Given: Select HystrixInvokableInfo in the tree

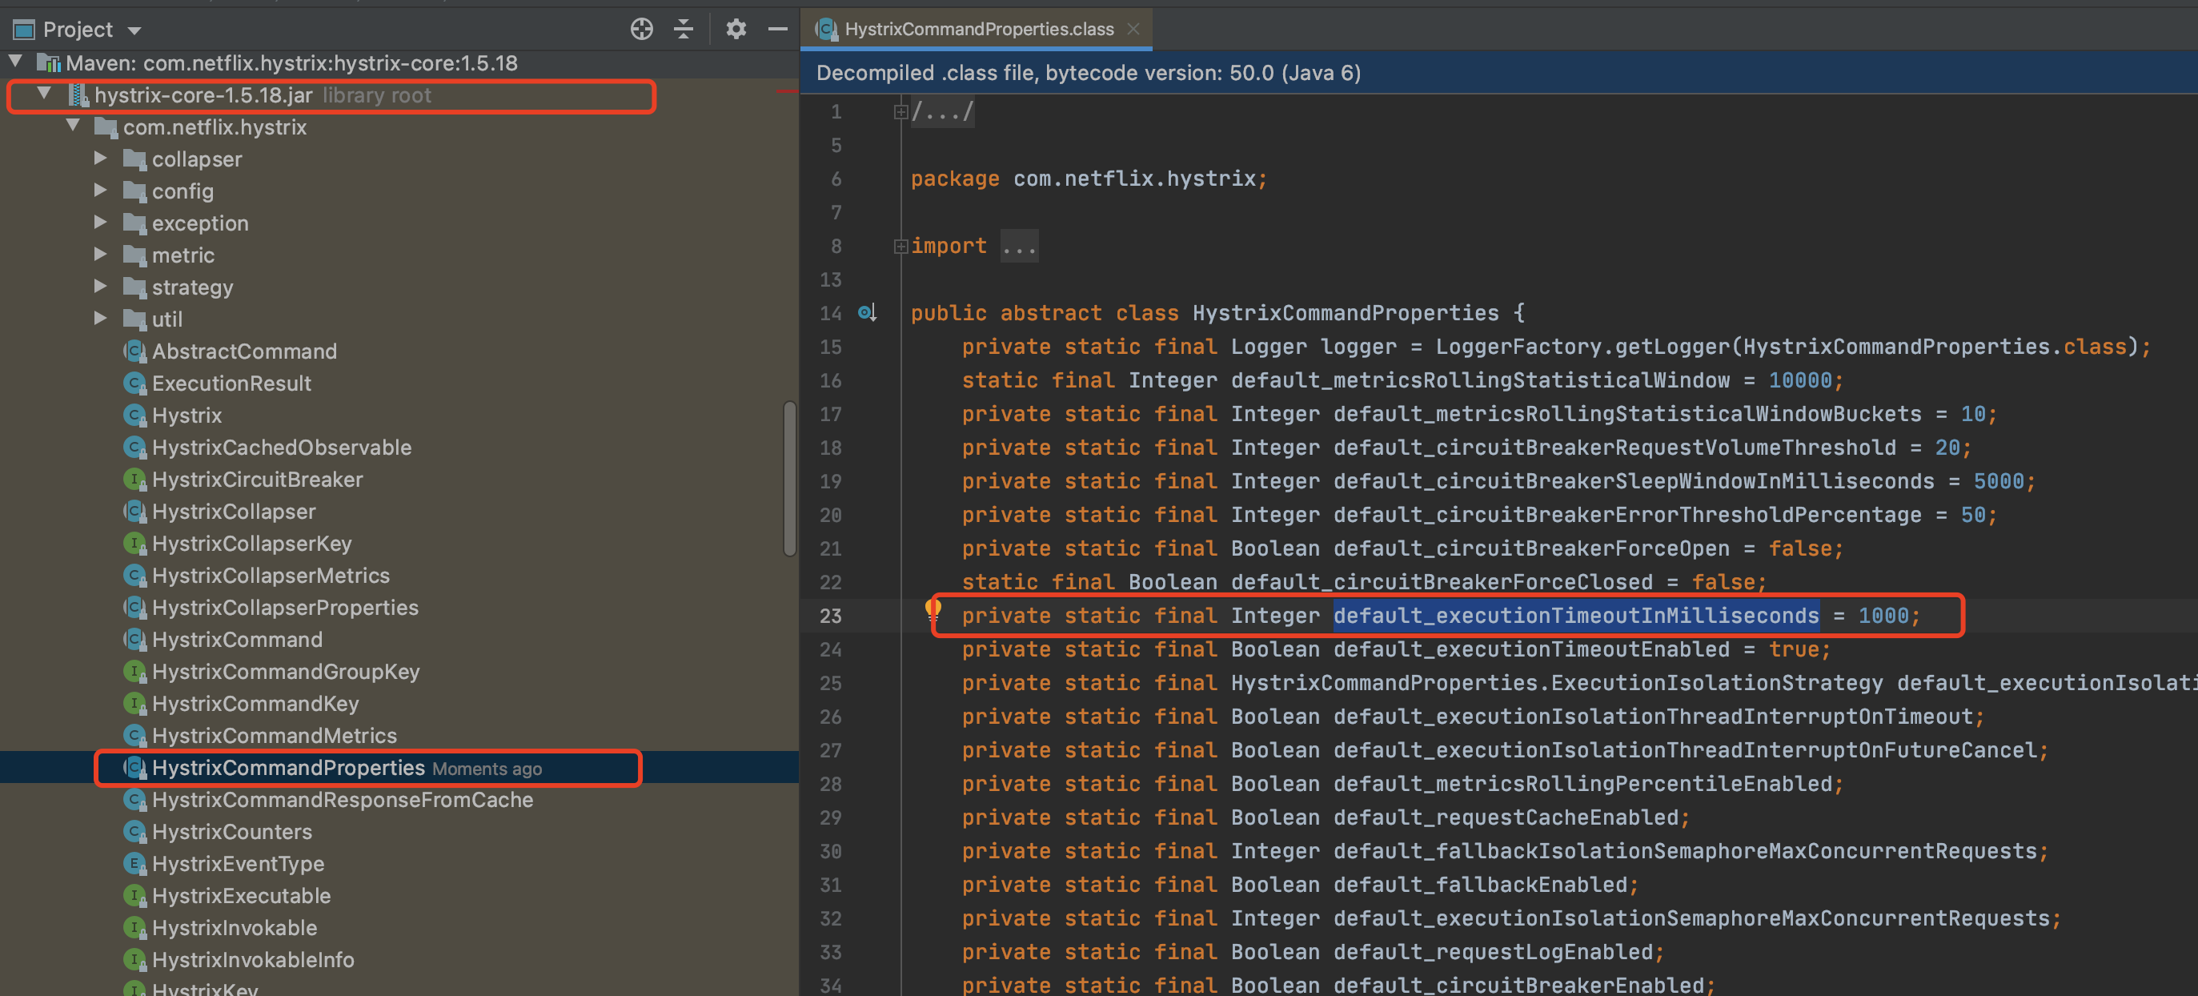Looking at the screenshot, I should pos(253,959).
